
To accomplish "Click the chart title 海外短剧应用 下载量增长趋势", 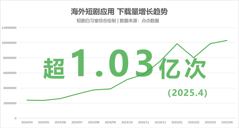I will click(119, 12).
